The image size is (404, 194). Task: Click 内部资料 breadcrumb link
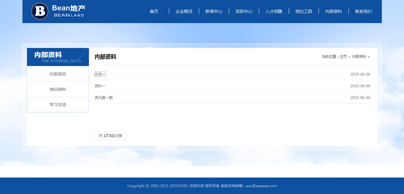tap(359, 57)
